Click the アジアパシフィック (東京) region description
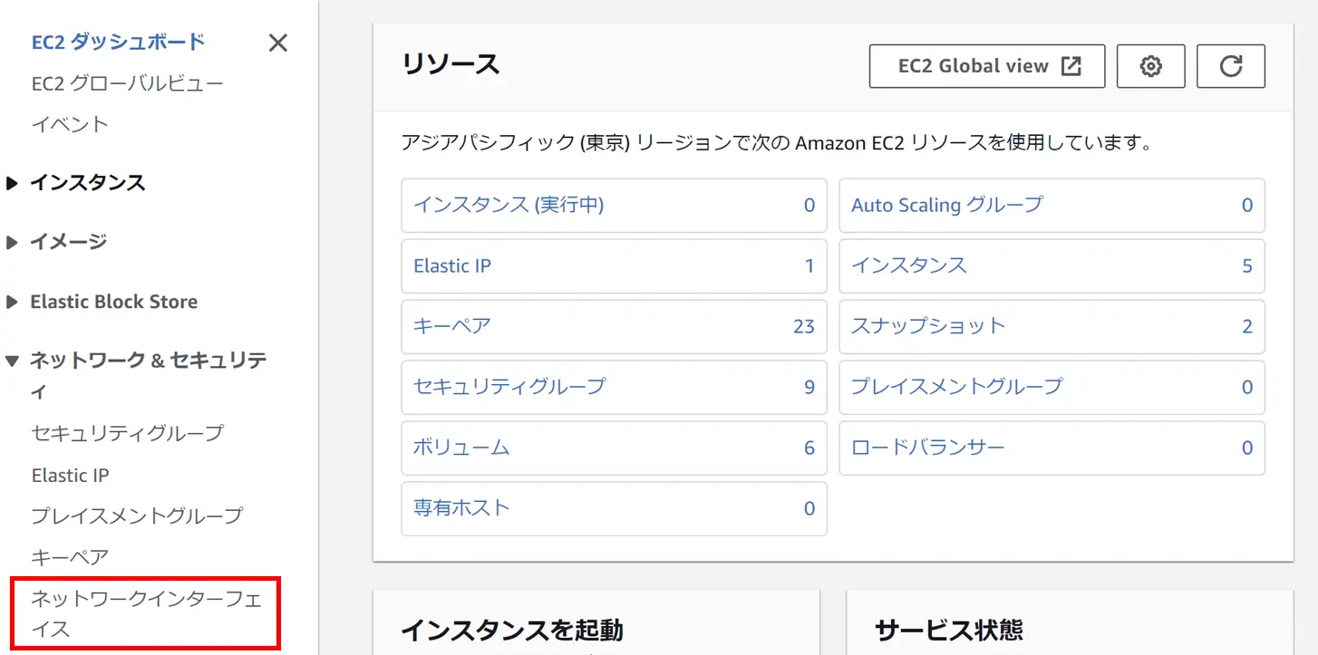Image resolution: width=1318 pixels, height=655 pixels. [x=776, y=143]
